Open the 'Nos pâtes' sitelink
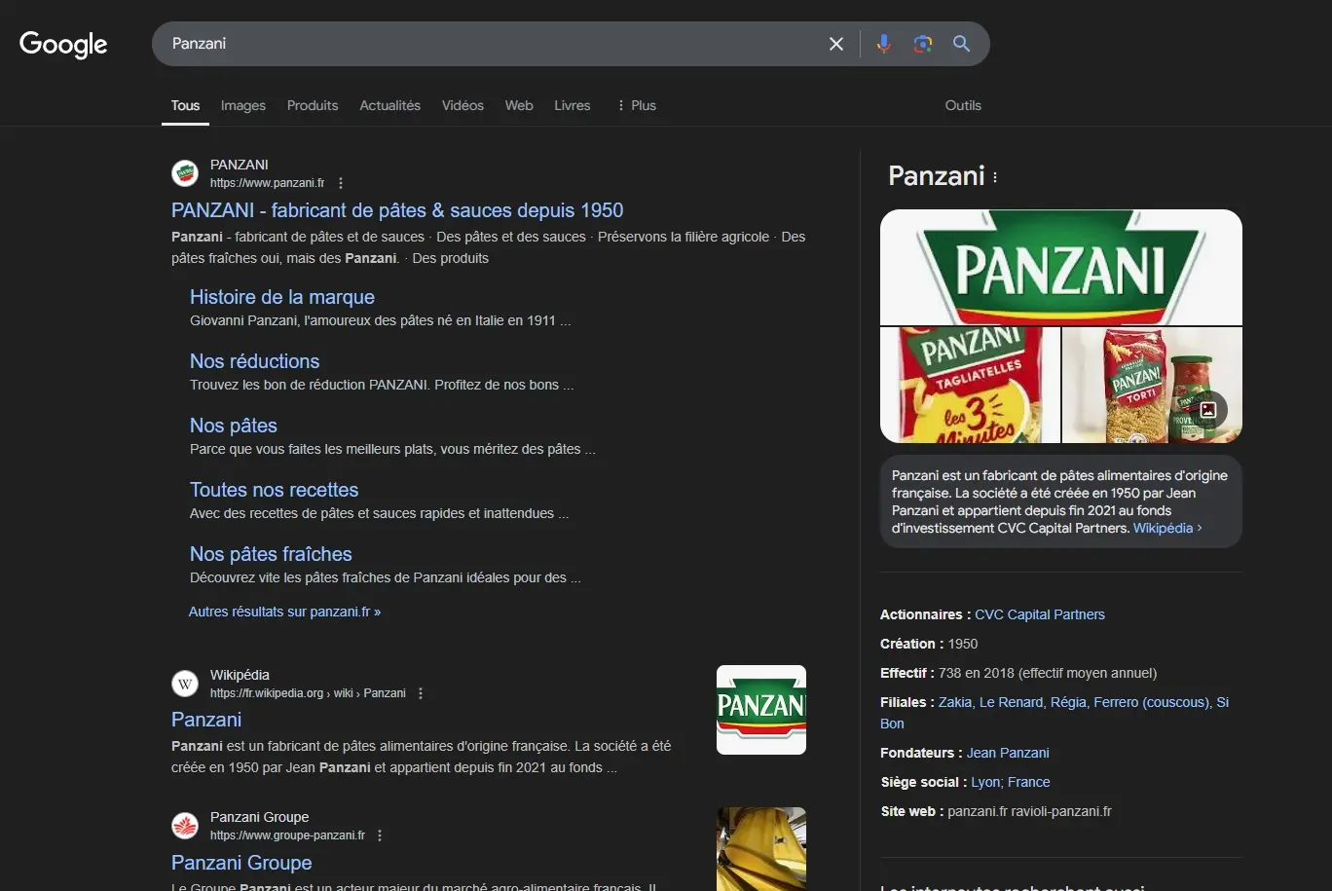1332x891 pixels. [x=234, y=426]
